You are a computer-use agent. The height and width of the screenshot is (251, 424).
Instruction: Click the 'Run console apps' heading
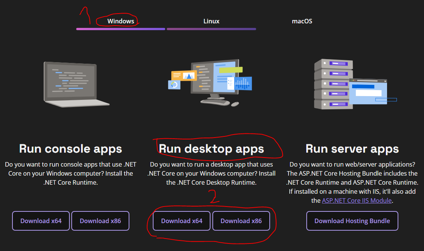click(x=71, y=149)
